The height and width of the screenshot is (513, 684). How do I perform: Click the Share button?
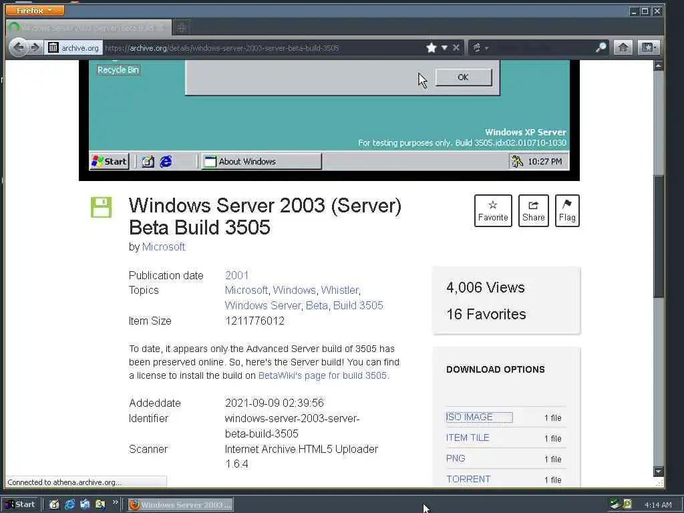pyautogui.click(x=533, y=210)
